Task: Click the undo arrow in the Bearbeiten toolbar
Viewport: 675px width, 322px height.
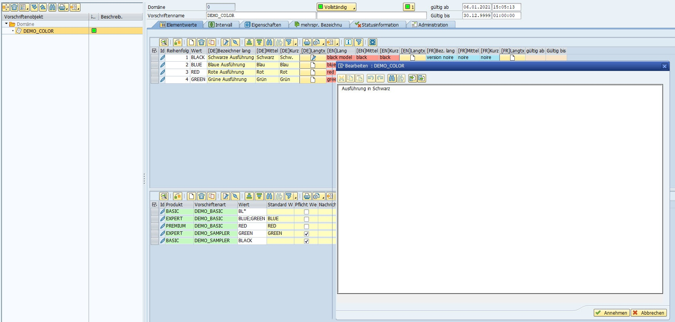Action: click(x=371, y=78)
